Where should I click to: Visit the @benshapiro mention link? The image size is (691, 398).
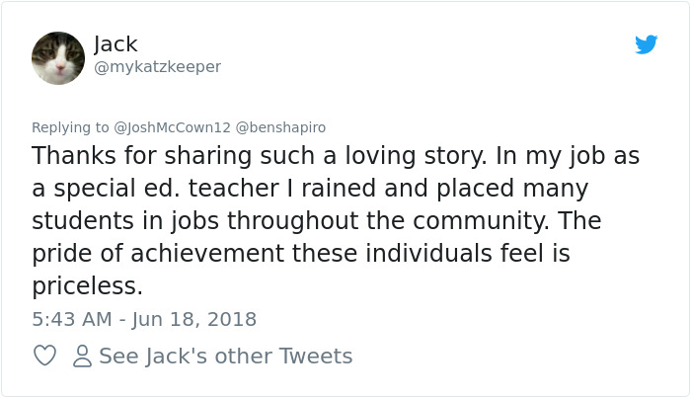point(280,127)
